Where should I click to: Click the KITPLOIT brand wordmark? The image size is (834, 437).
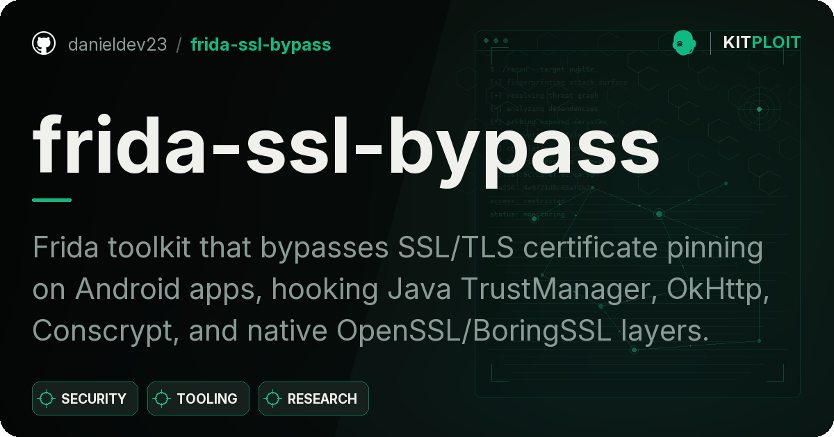762,42
